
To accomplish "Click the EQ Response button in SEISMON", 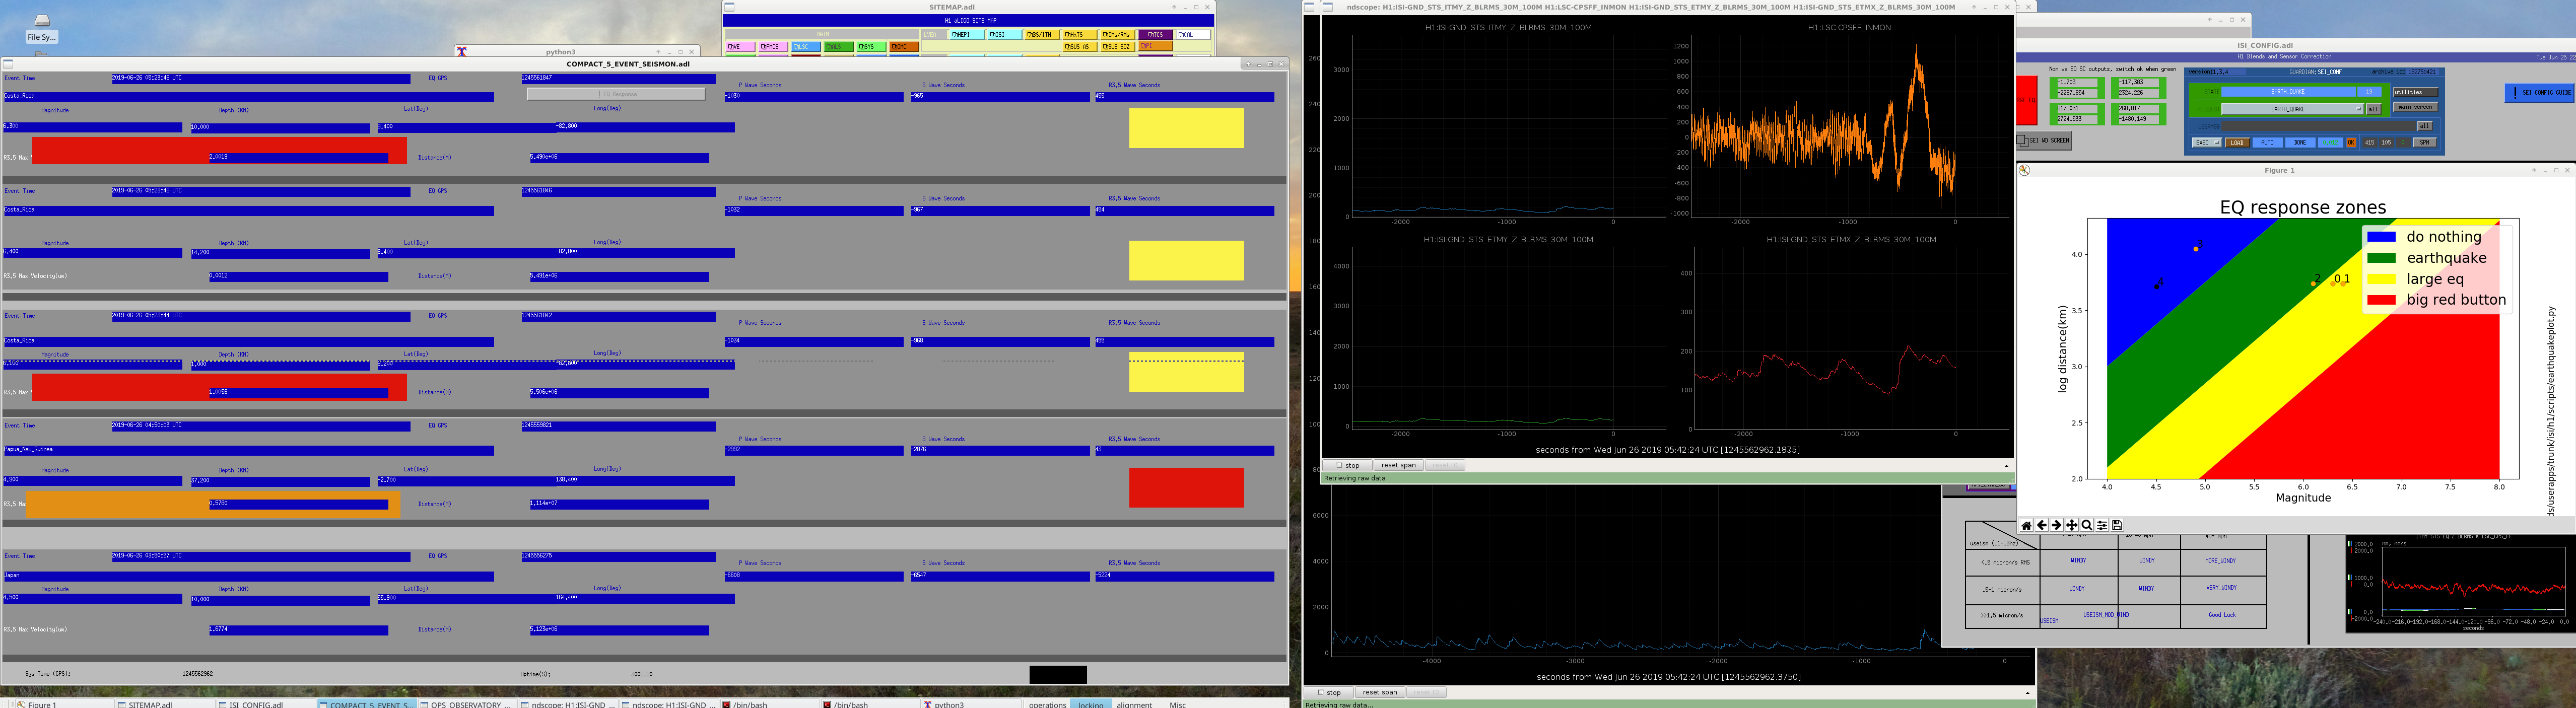I will point(616,94).
